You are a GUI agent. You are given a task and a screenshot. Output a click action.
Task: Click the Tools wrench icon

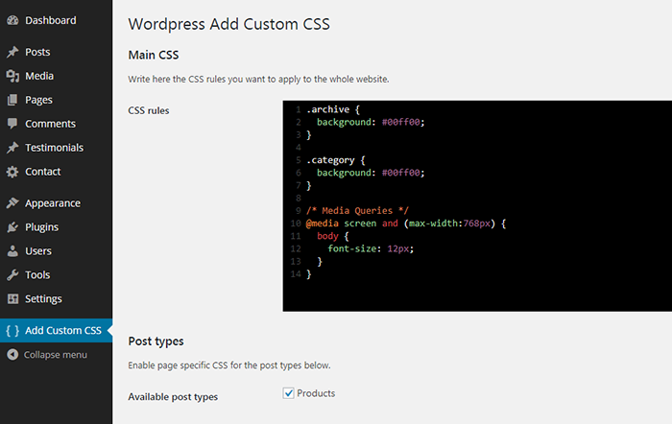12,275
